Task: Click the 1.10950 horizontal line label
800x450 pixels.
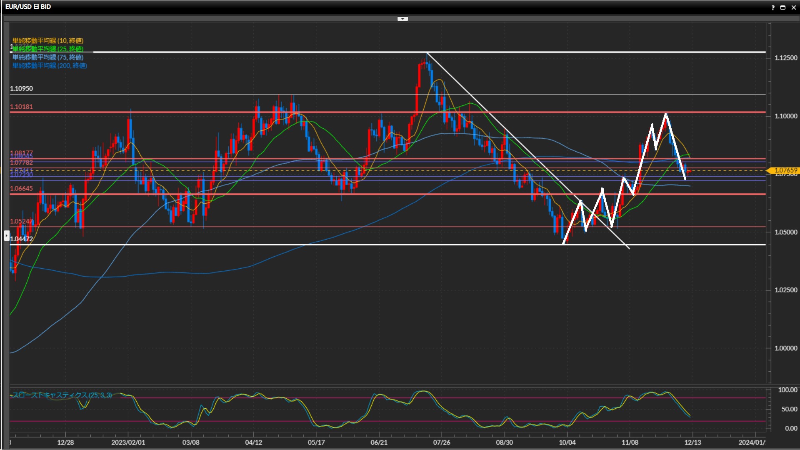Action: (x=21, y=88)
